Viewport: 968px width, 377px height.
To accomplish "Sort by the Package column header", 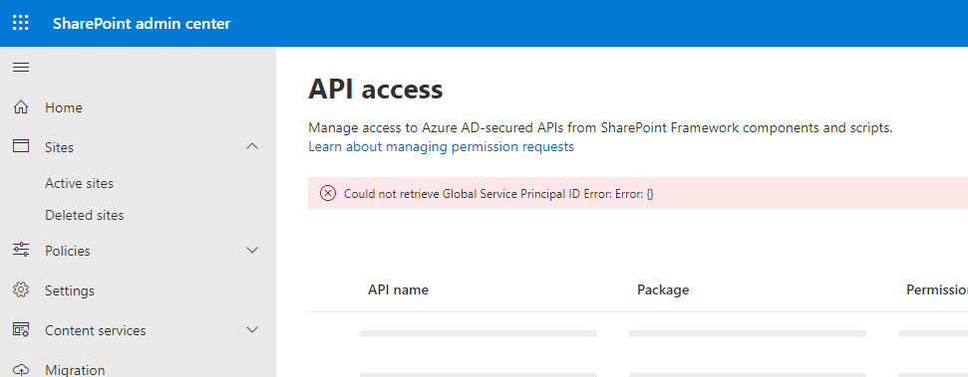I will 663,290.
